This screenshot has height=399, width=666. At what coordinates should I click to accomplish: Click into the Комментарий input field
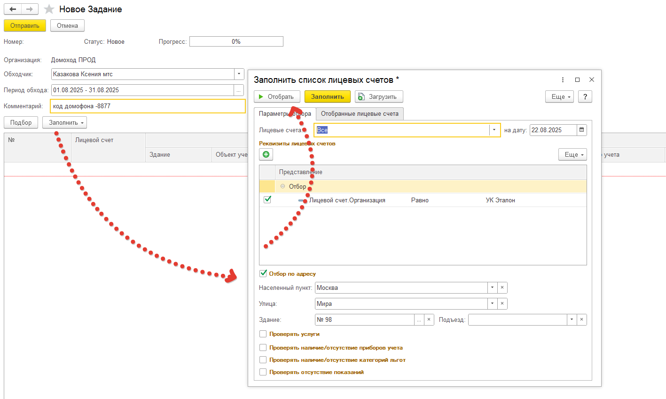[148, 106]
